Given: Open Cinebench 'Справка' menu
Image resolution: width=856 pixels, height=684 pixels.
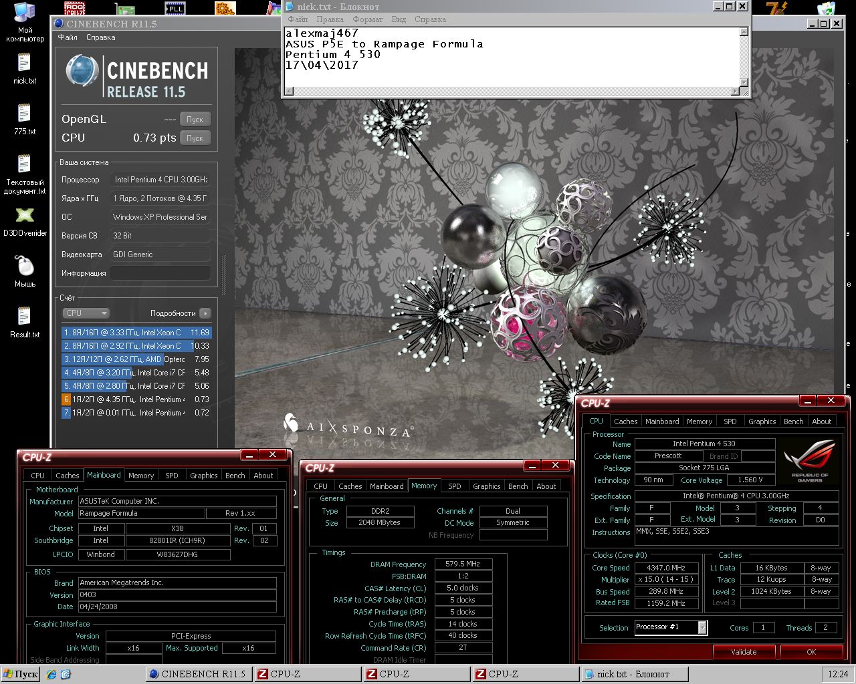Looking at the screenshot, I should point(100,37).
